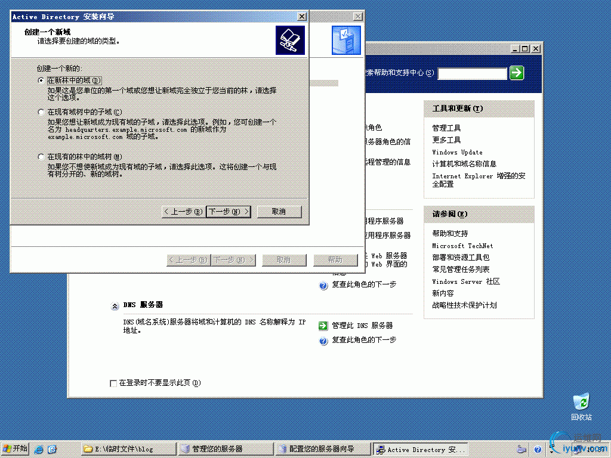Close the Configure Your Server Wizard window
This screenshot has width=611, height=458.
[358, 16]
